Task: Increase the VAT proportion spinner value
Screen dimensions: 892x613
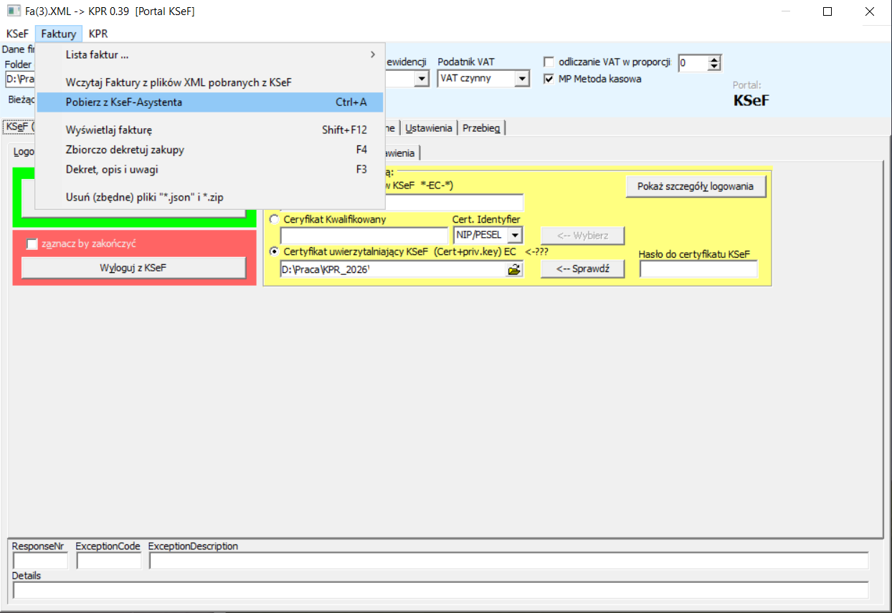Action: pos(713,59)
